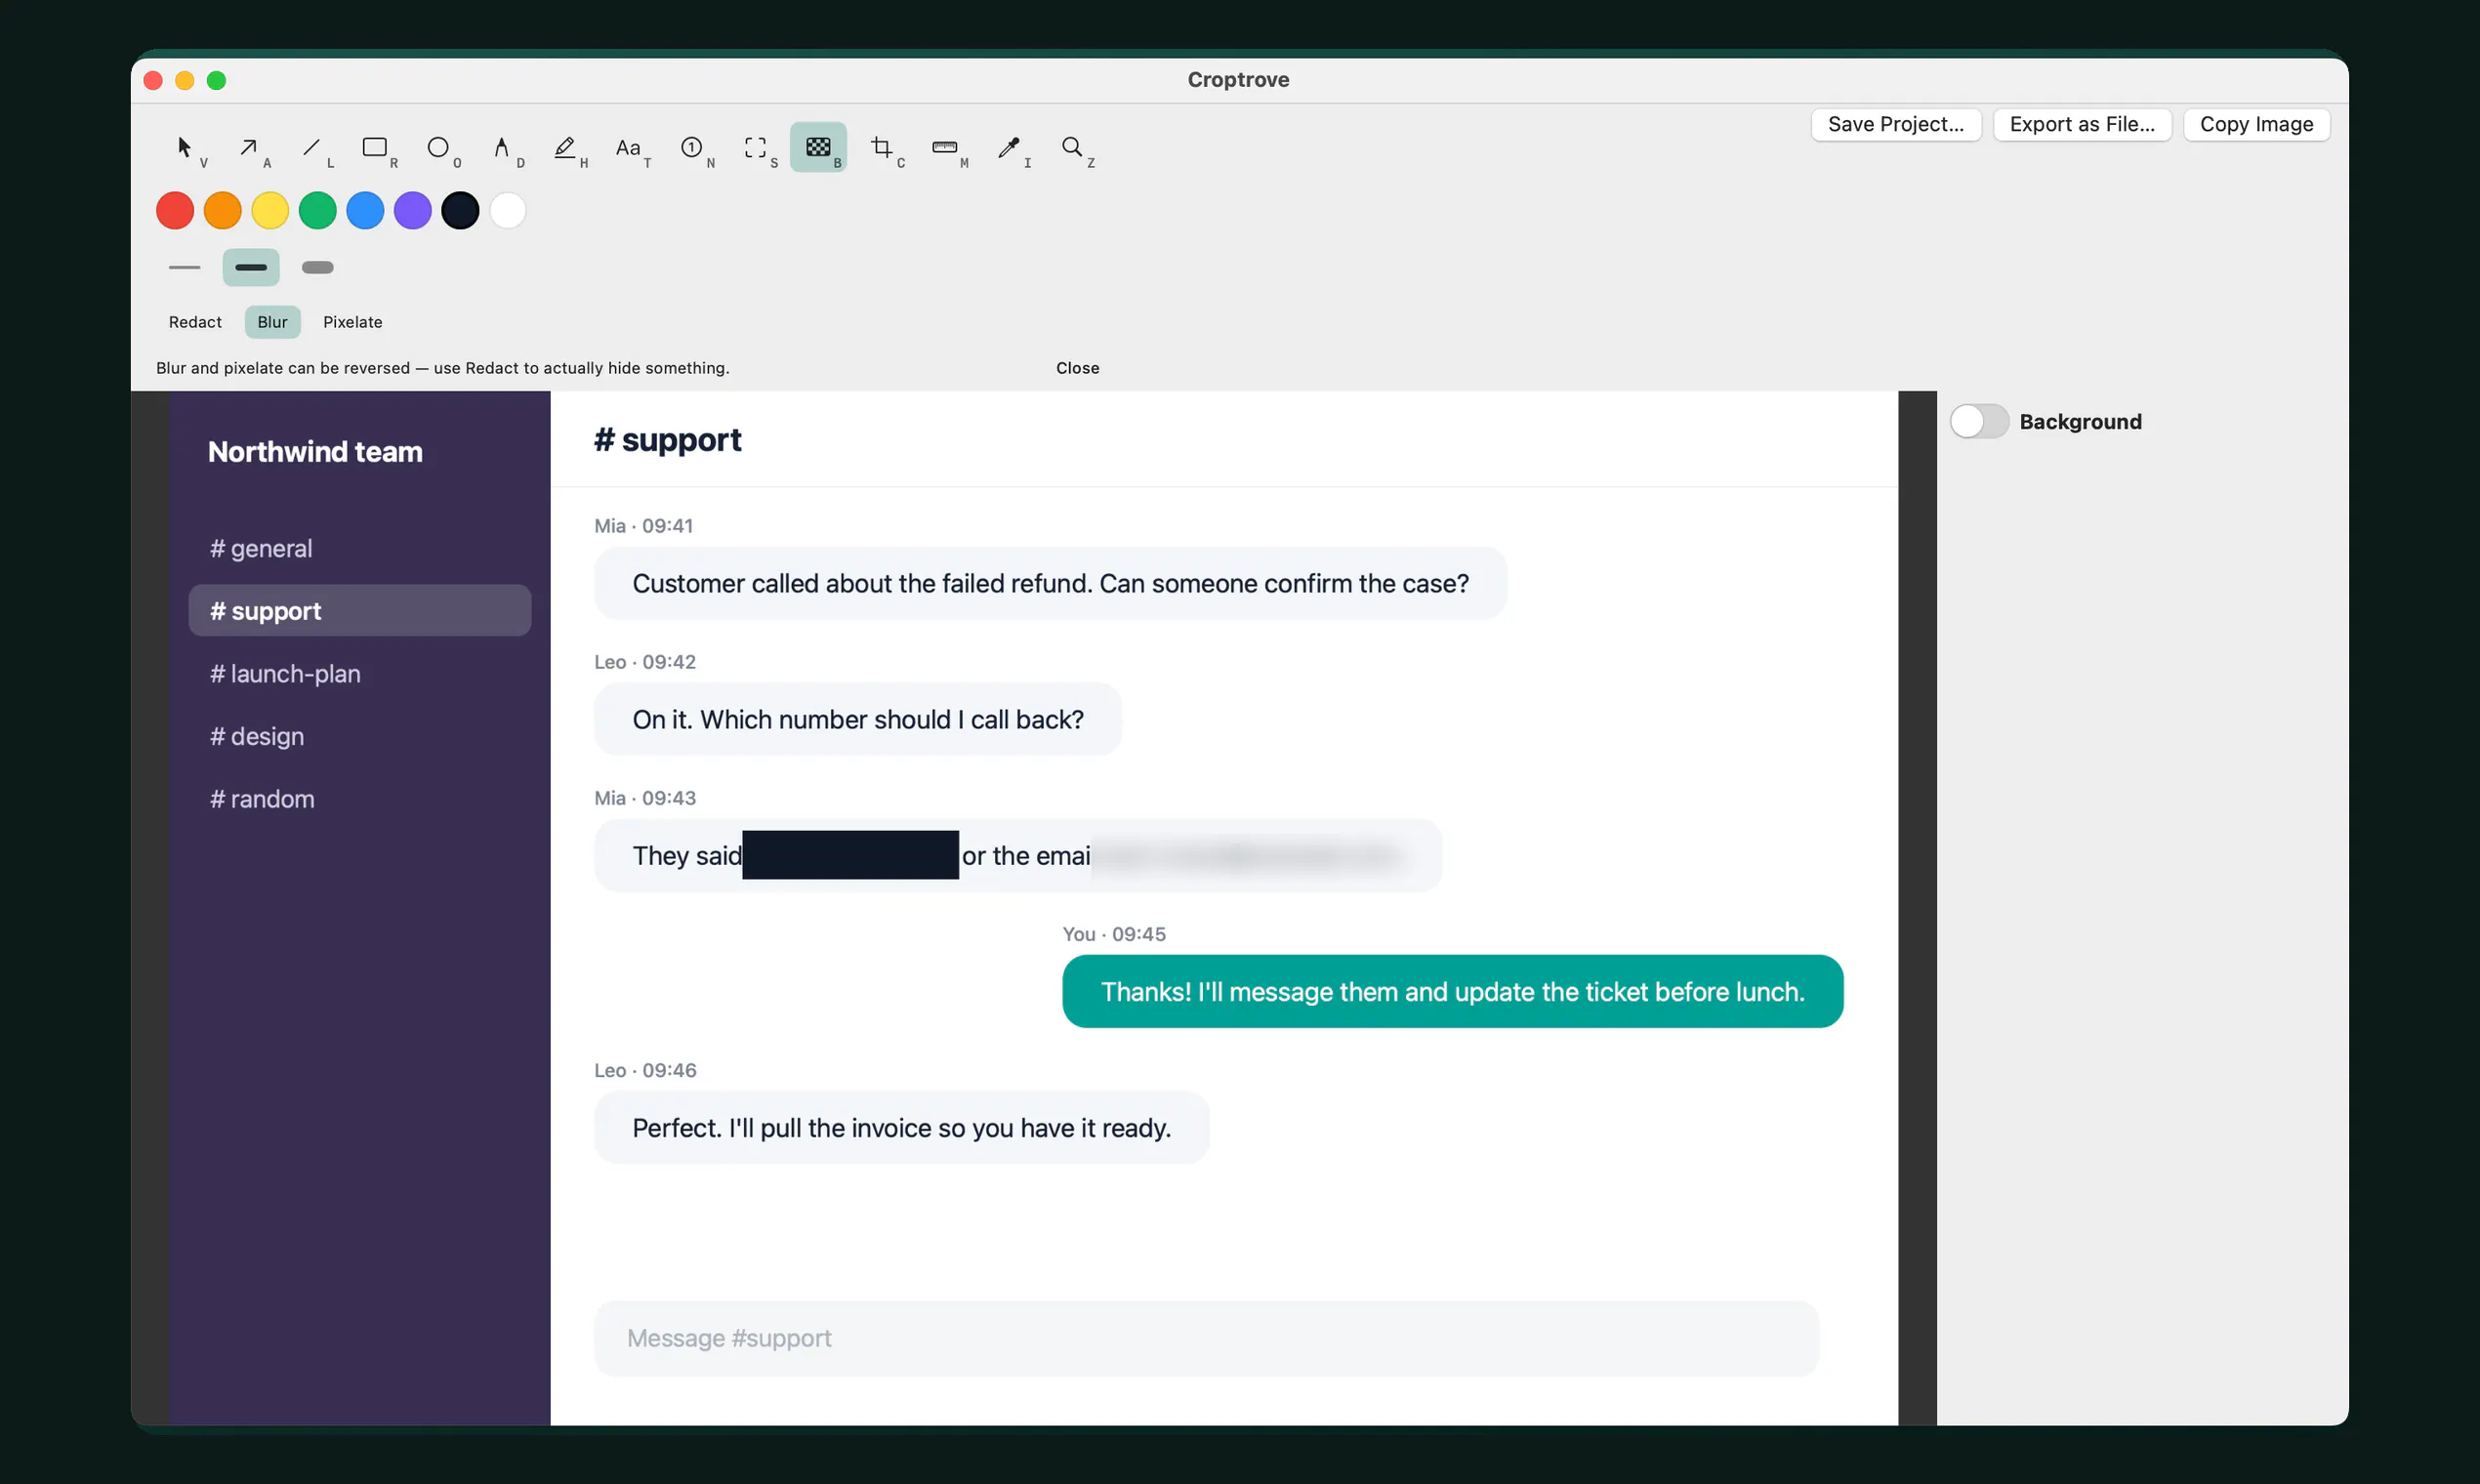This screenshot has width=2480, height=1484.
Task: Pick the purple color swatch
Action: pyautogui.click(x=412, y=211)
